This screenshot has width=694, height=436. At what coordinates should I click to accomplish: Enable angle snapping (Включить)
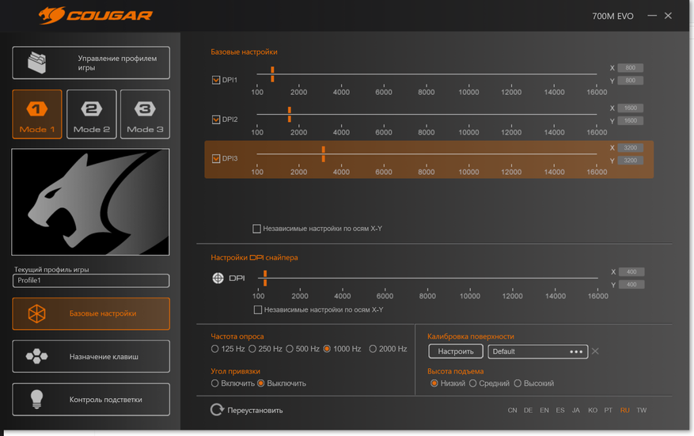[214, 383]
